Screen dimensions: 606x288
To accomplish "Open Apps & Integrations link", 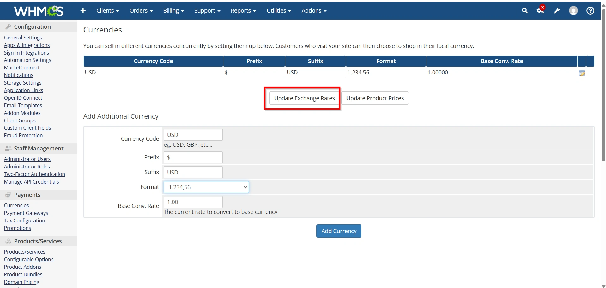I will (x=27, y=45).
